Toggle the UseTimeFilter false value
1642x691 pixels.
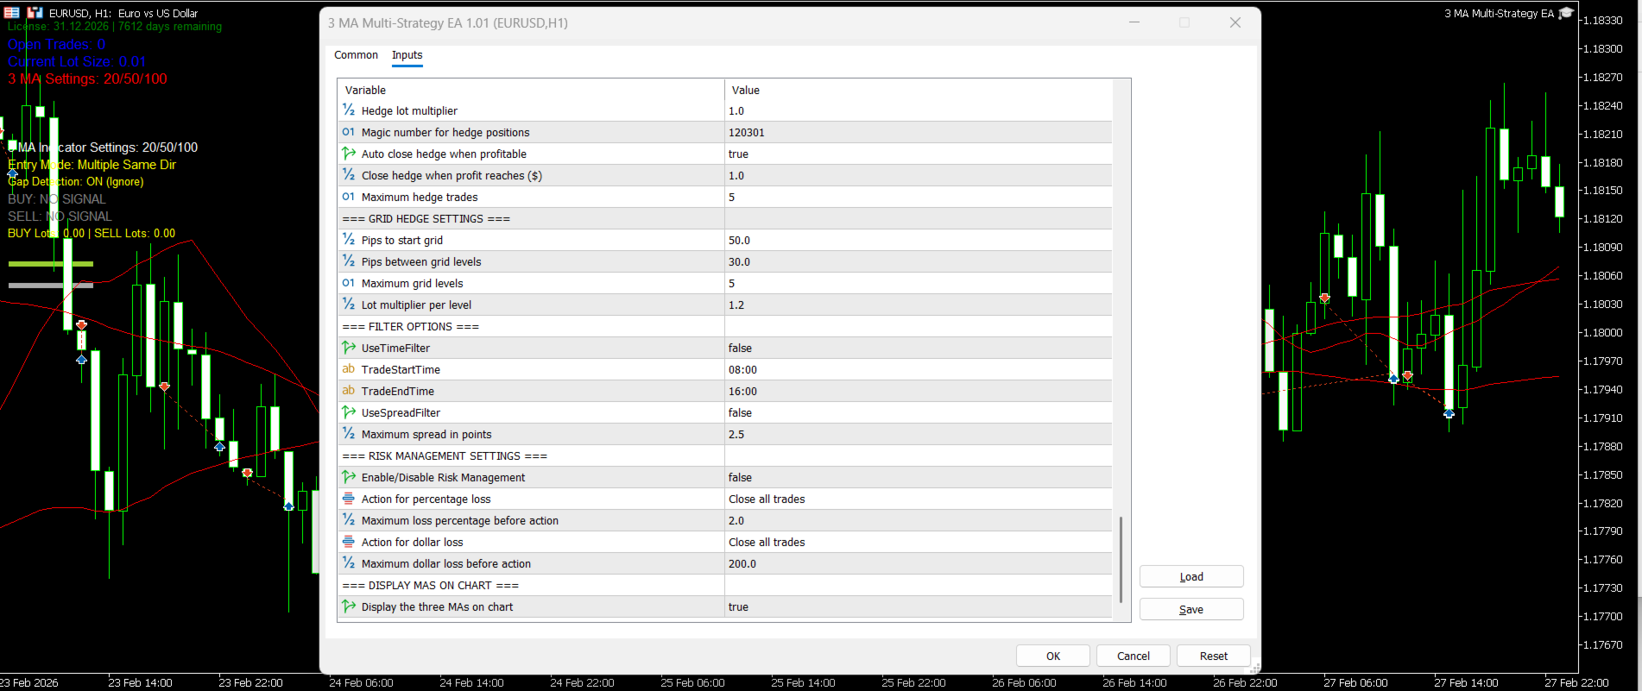point(919,348)
